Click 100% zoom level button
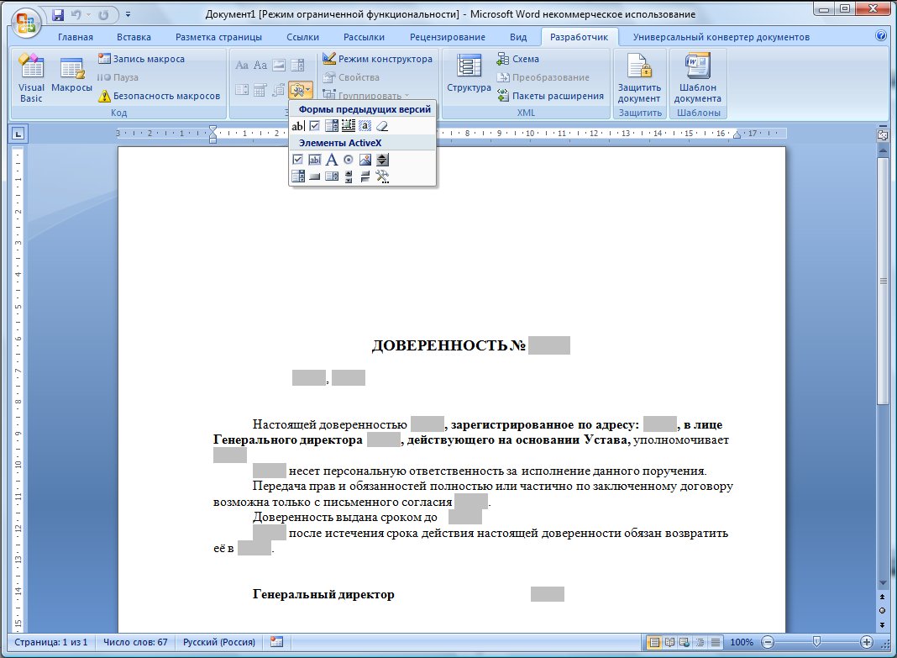The height and width of the screenshot is (658, 897). click(x=742, y=643)
